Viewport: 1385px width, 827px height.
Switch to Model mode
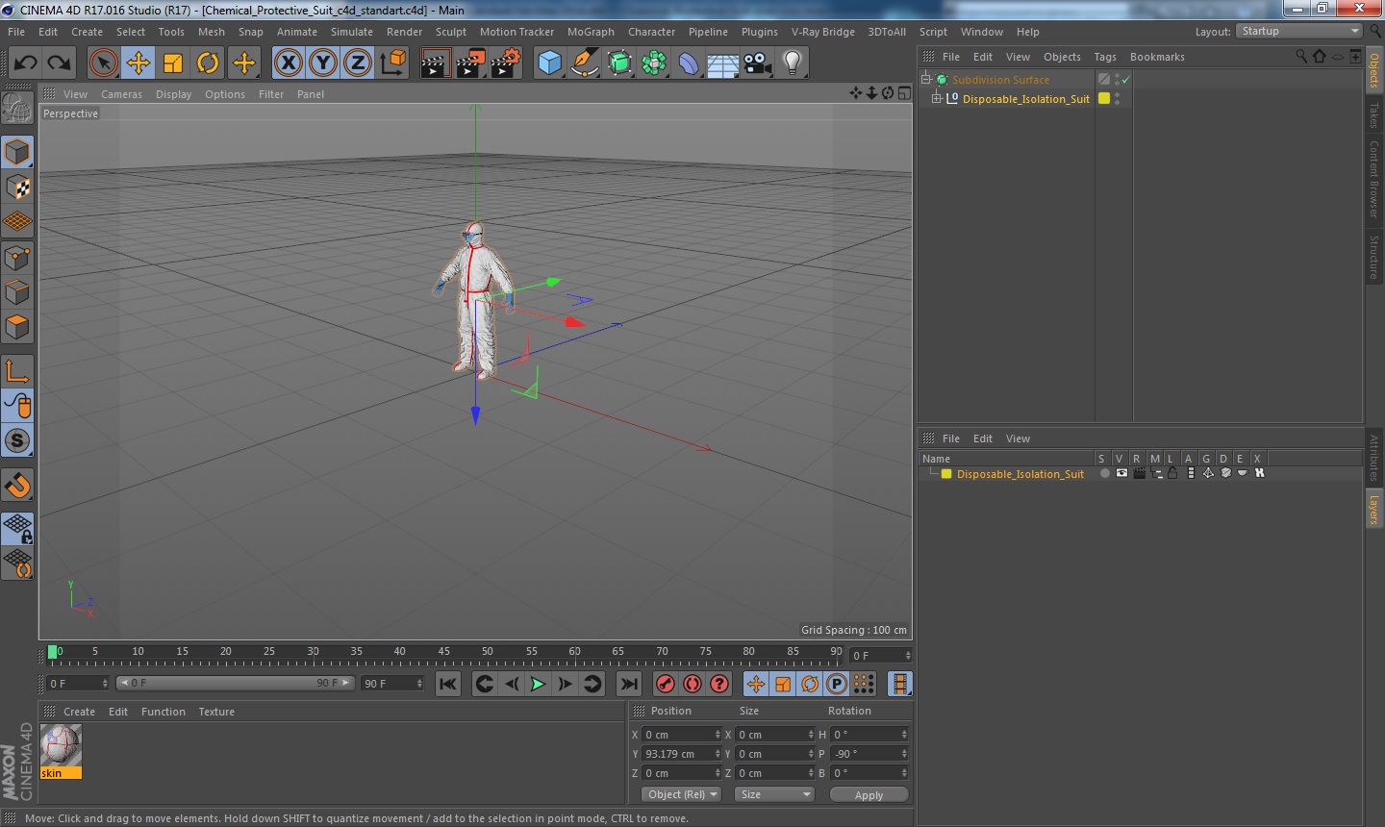tap(17, 152)
